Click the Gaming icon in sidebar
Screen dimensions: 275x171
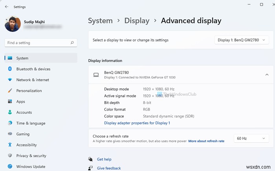[10, 134]
